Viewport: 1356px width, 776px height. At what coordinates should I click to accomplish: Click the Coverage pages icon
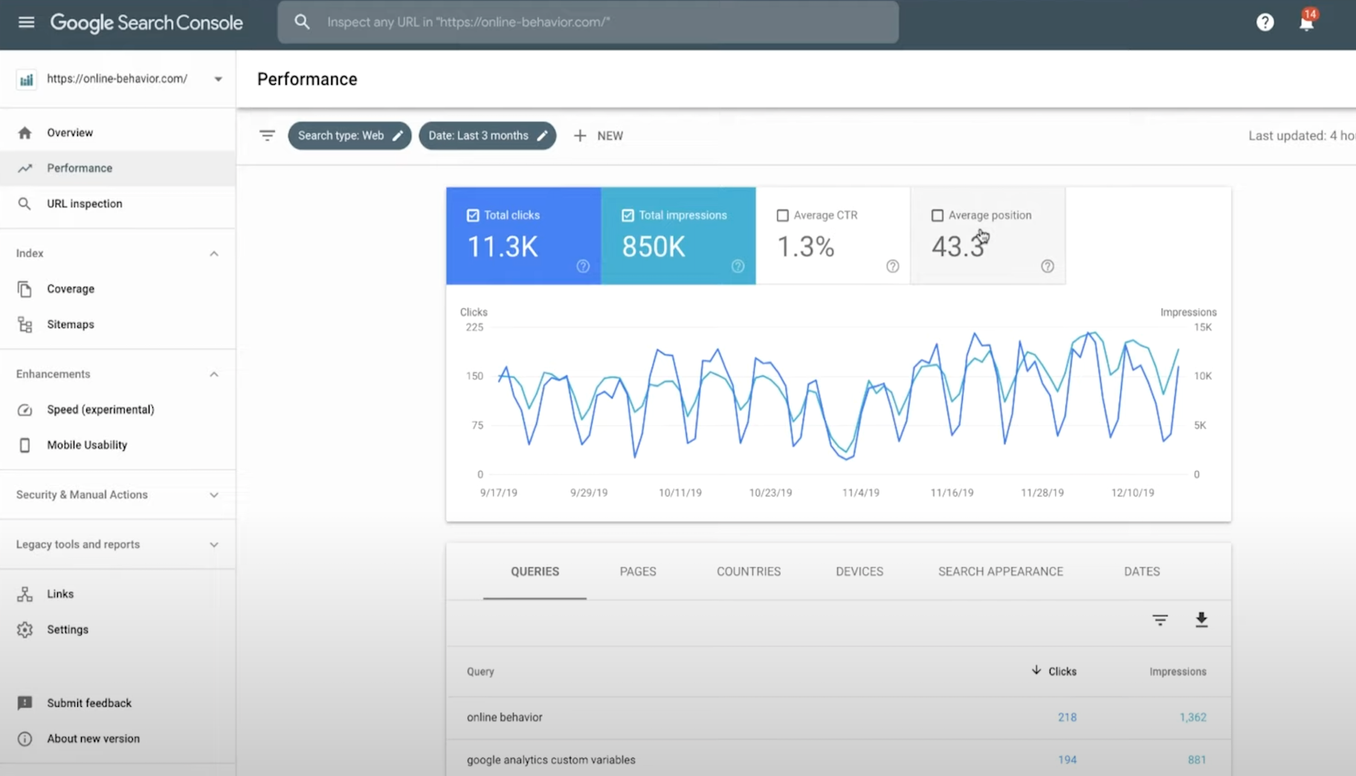[x=25, y=289]
